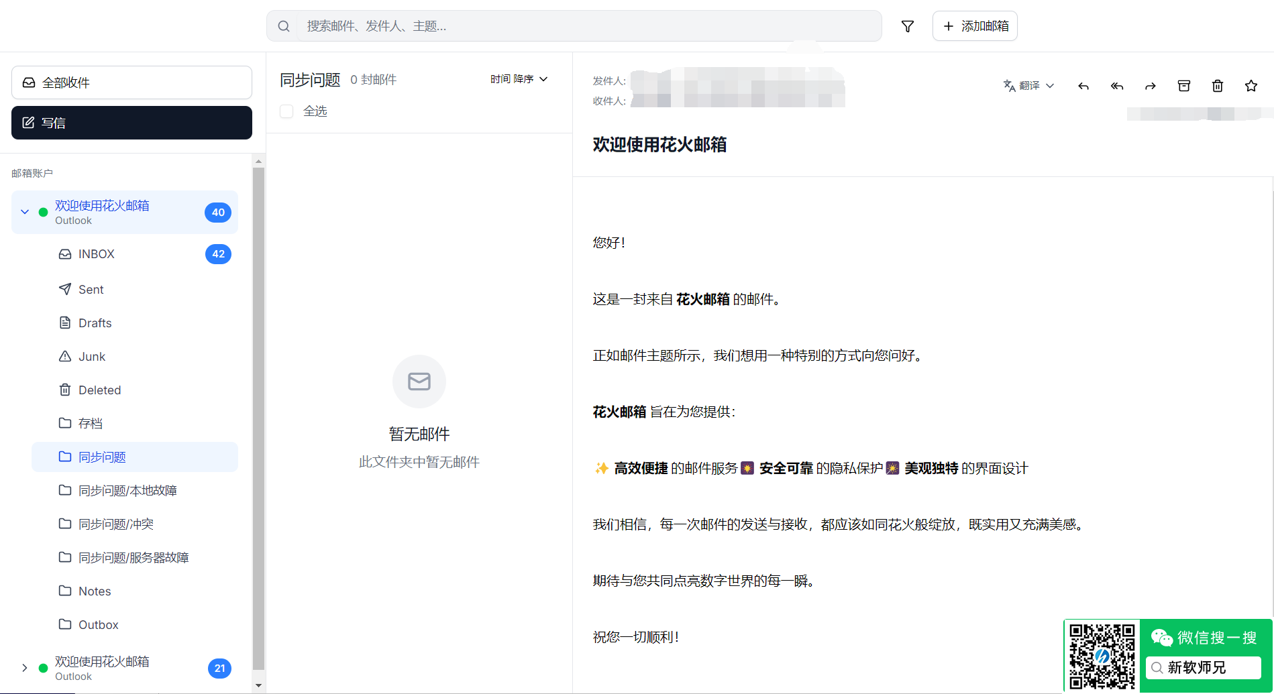This screenshot has height=694, width=1274.
Task: Forward this email
Action: pos(1150,86)
